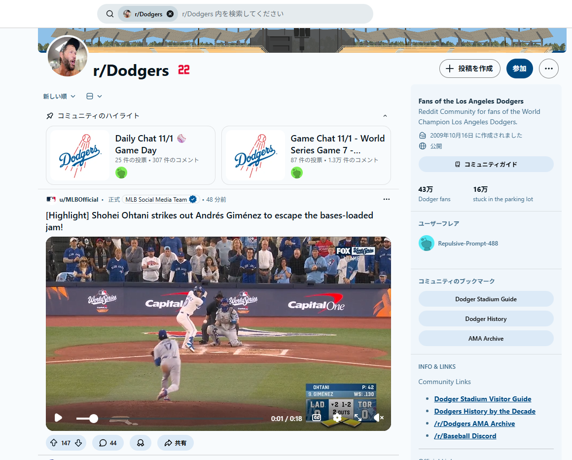The height and width of the screenshot is (460, 572).
Task: Collapse the コミュニティのハイライト section
Action: click(x=385, y=116)
